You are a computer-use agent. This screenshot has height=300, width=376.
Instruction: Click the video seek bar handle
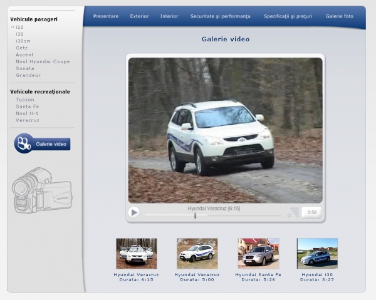(195, 215)
